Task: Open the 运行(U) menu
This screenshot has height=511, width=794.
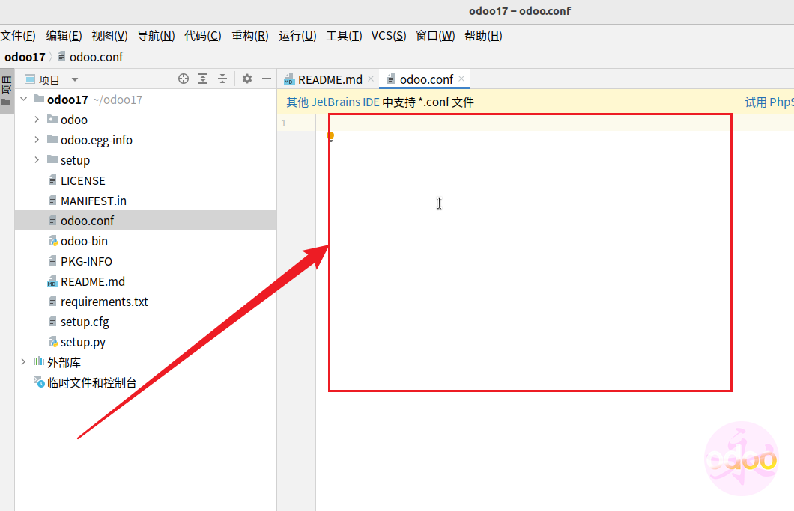Action: click(297, 36)
